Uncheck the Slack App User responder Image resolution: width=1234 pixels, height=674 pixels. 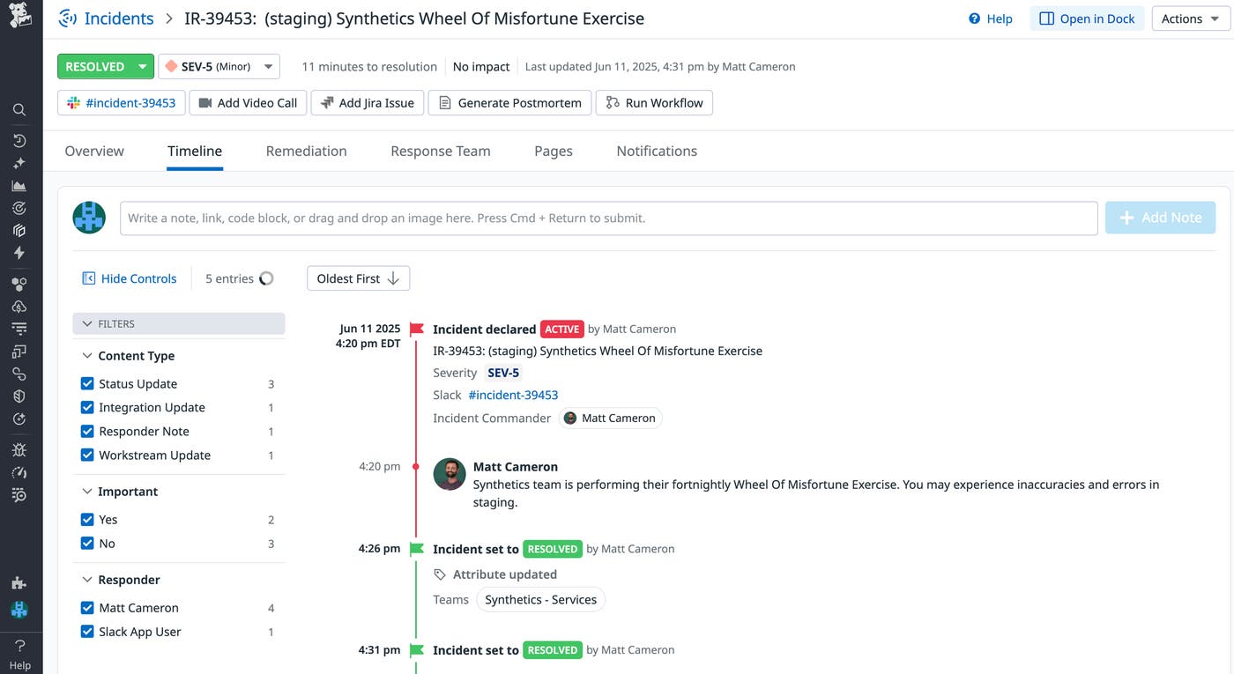coord(87,632)
